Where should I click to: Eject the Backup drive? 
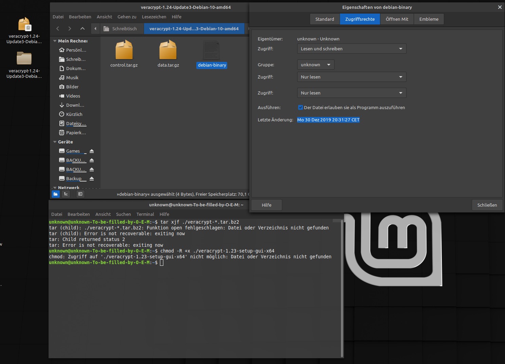(92, 178)
